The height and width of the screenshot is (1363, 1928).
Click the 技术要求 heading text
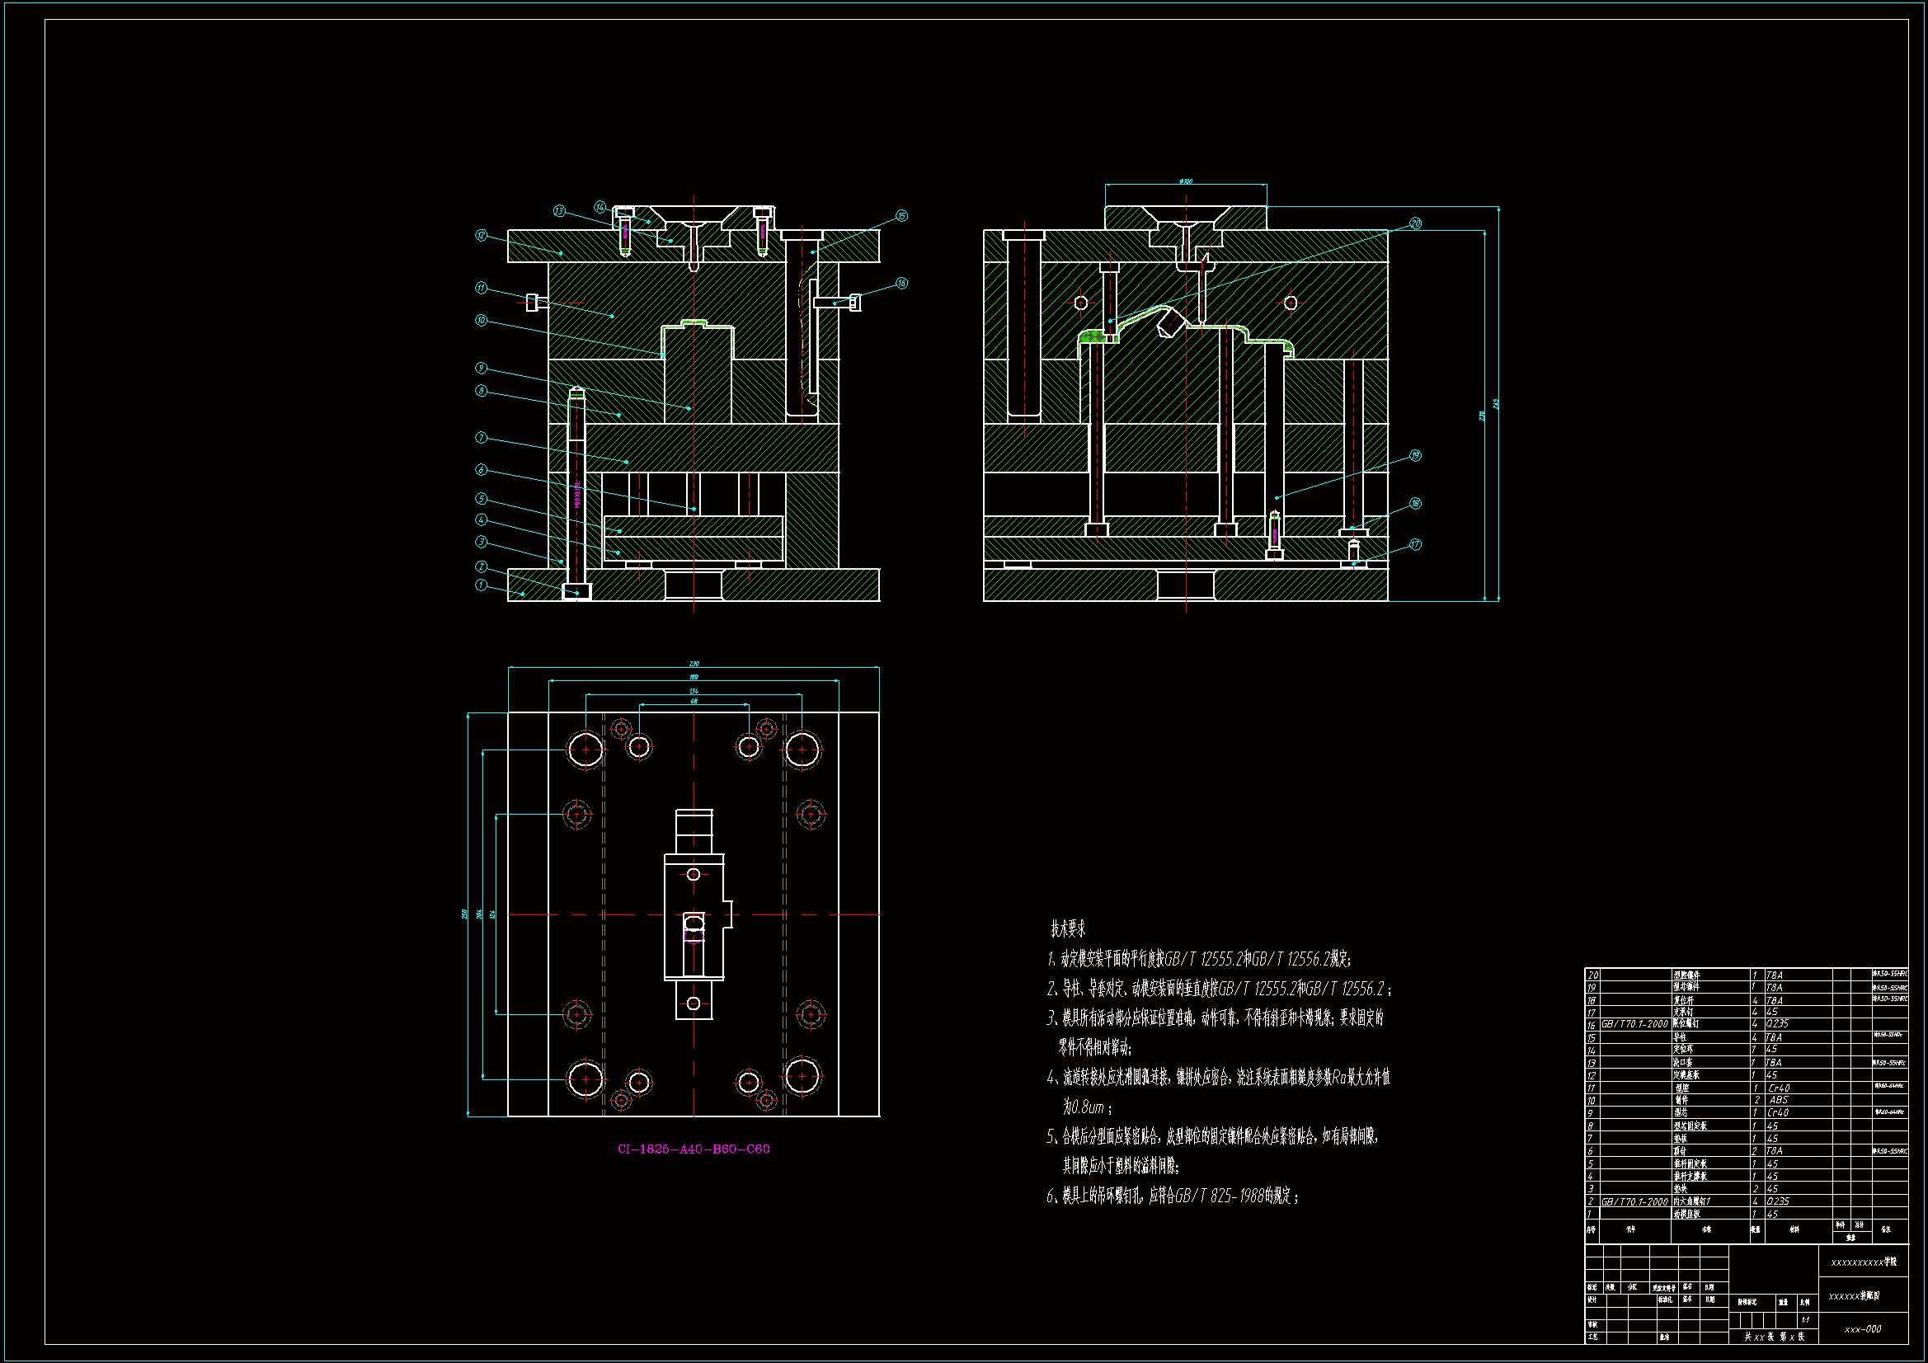(1067, 928)
